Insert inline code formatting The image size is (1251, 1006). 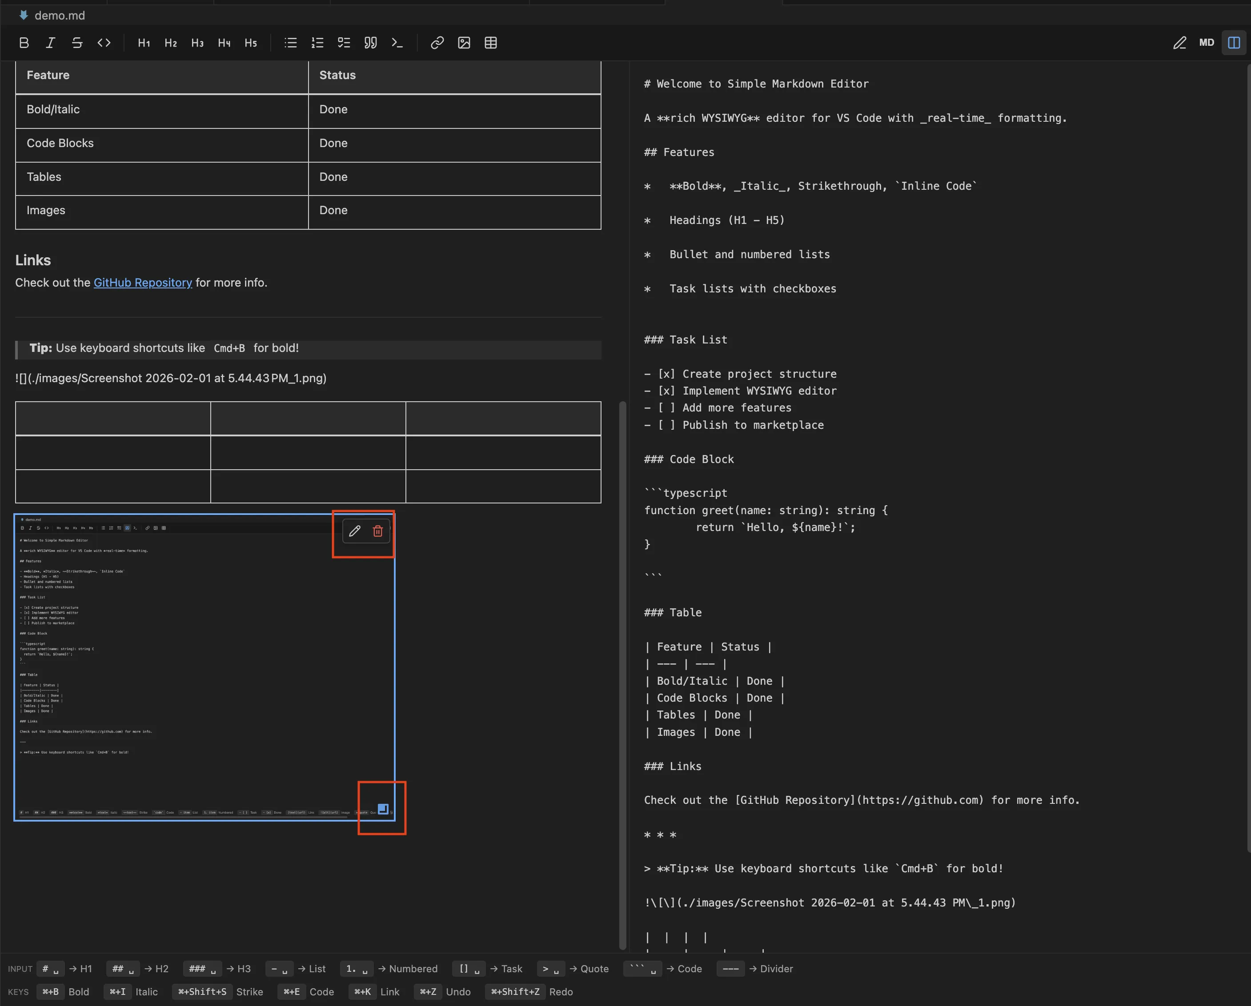pos(104,42)
